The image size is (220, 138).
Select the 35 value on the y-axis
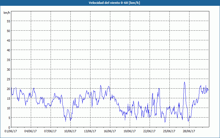pyautogui.click(x=9, y=60)
